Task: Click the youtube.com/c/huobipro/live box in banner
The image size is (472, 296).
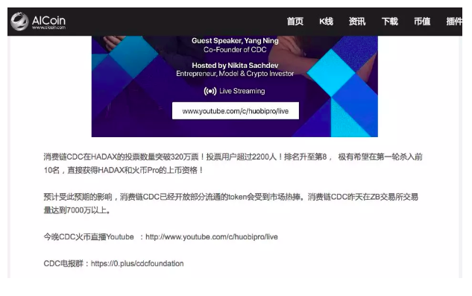Action: [x=236, y=111]
